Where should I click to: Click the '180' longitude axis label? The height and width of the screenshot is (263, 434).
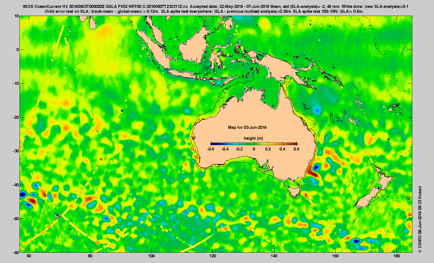click(397, 256)
